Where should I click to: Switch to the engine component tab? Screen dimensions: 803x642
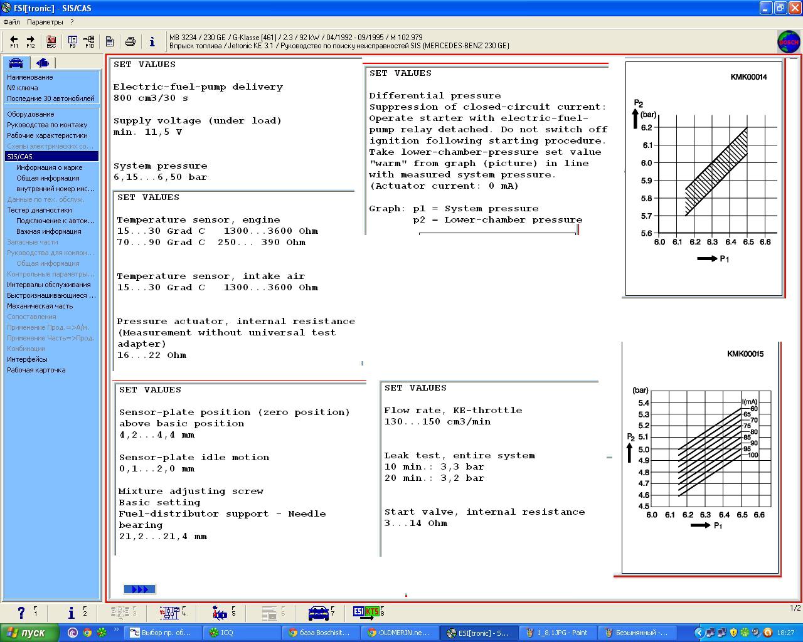tap(43, 63)
